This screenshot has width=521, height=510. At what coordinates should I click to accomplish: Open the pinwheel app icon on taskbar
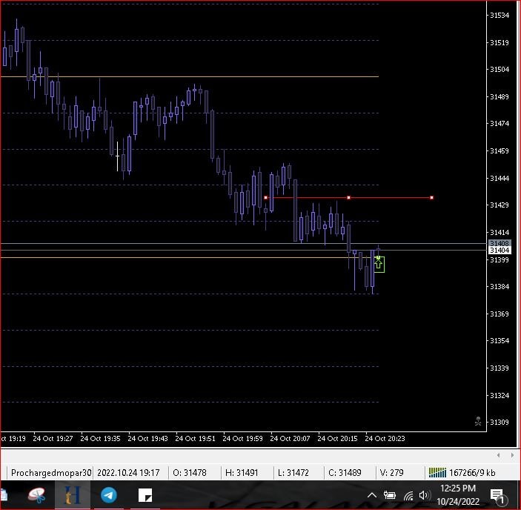tap(36, 495)
